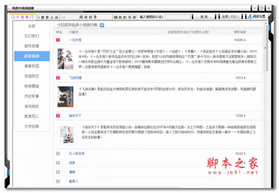Screen dimensions: 279x193
Task: Click rank 3 red badge
Action: (x=58, y=116)
